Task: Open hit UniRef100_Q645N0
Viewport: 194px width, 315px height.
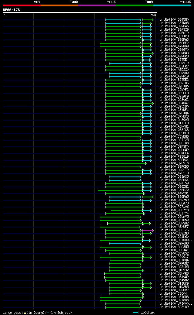Action: tap(174, 20)
